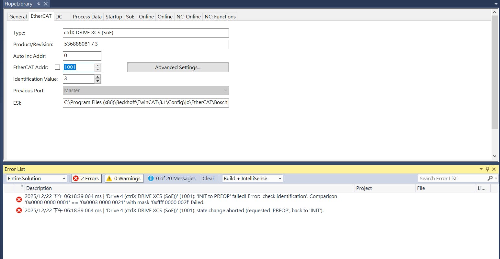Open the Entire Solution scope dropdown

click(64, 178)
